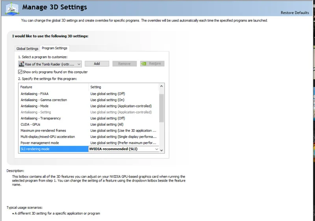Click the Rise of the Tomb Raider program icon
The height and width of the screenshot is (221, 315).
[x=22, y=64]
